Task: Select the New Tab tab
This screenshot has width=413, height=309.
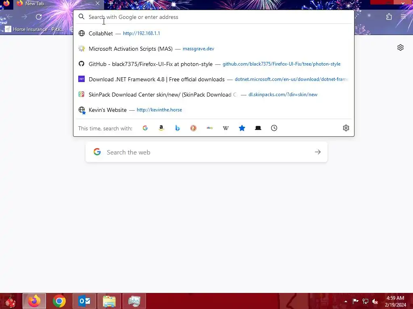Action: pos(58,4)
